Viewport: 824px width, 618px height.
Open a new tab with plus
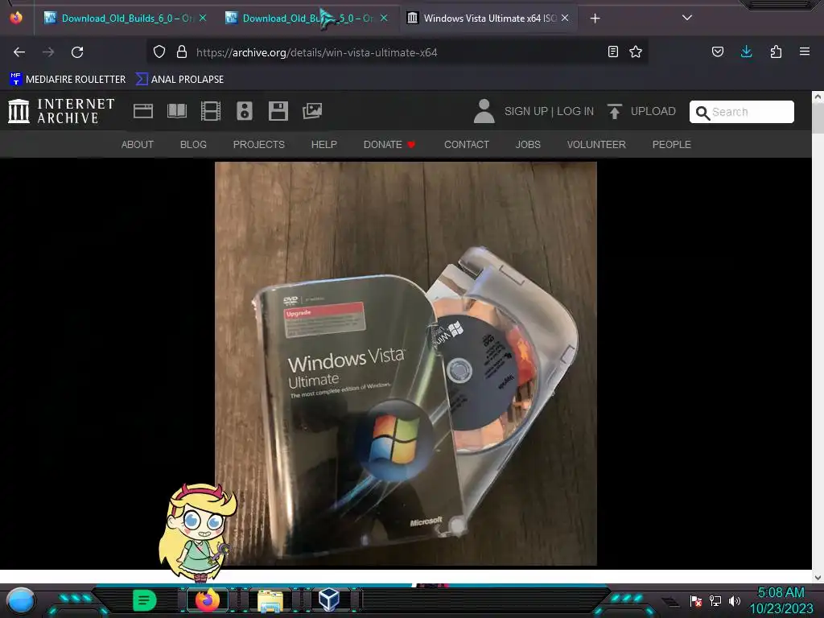[595, 19]
